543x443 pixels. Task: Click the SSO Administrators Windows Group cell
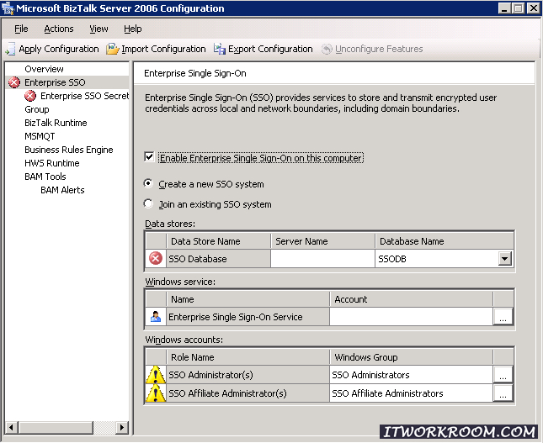pyautogui.click(x=411, y=375)
